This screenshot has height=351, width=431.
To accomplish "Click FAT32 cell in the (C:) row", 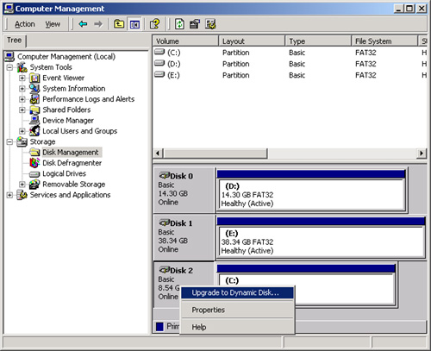I will [365, 53].
